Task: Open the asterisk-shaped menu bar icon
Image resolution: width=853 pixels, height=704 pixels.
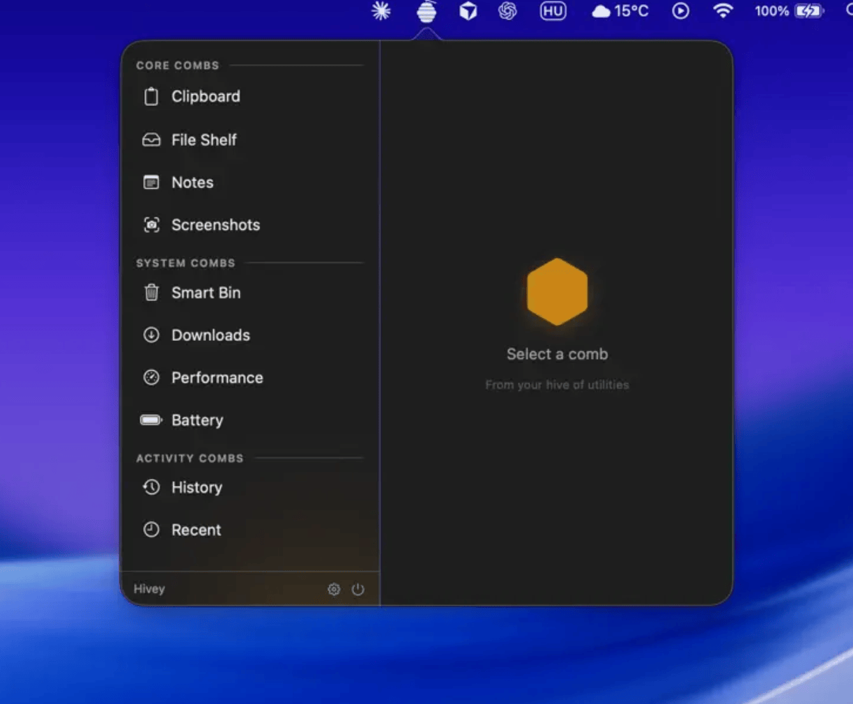Action: 381,10
